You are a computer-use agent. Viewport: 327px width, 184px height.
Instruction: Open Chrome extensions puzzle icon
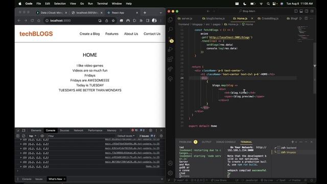(141, 20)
